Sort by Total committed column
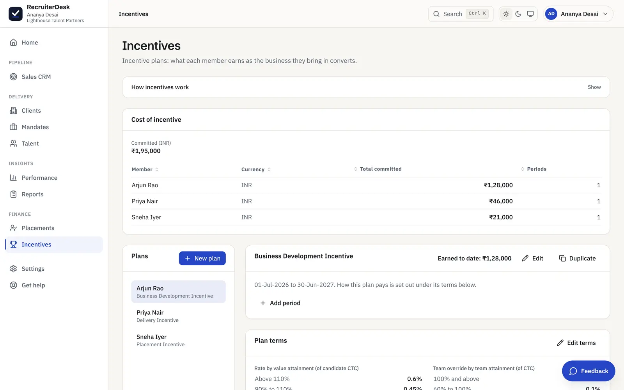 coord(378,169)
